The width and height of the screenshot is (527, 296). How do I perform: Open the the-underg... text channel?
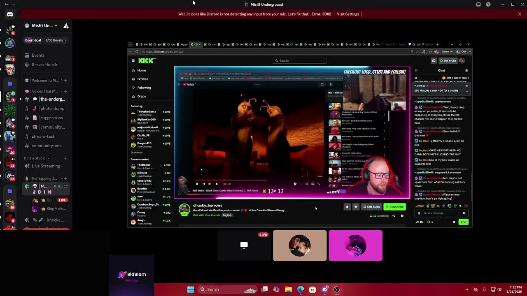[x=46, y=99]
